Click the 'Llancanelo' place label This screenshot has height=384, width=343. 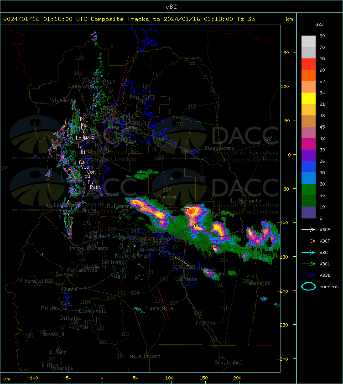(x=93, y=311)
